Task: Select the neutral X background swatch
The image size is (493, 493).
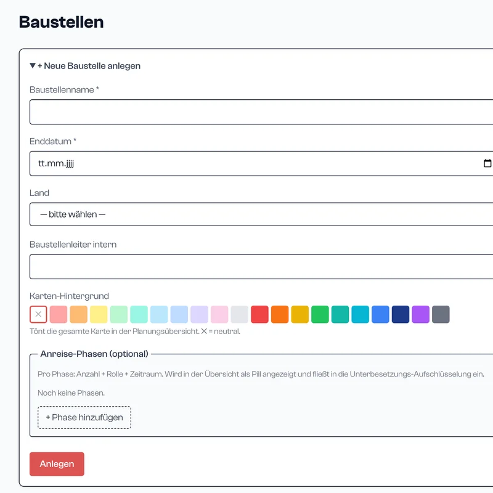Action: coord(38,314)
